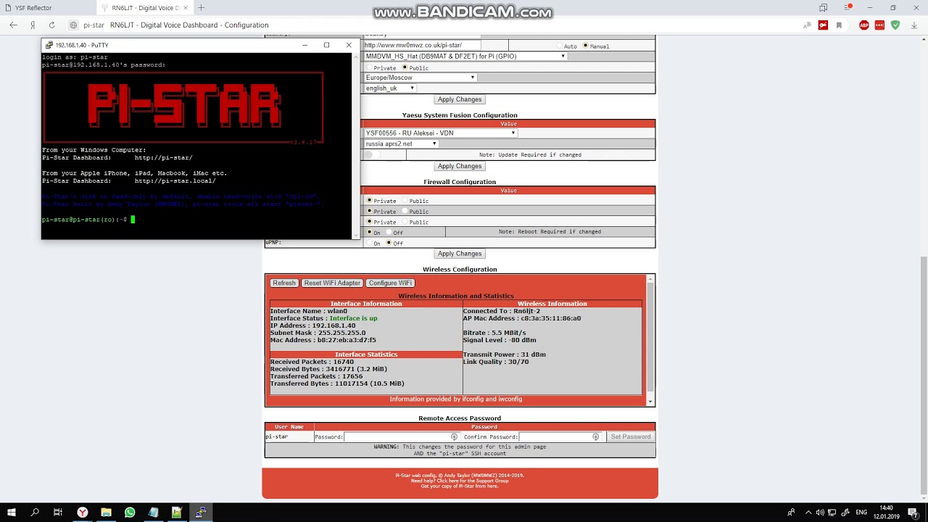Click the Confirm Password input field
The height and width of the screenshot is (522, 928).
pyautogui.click(x=560, y=436)
